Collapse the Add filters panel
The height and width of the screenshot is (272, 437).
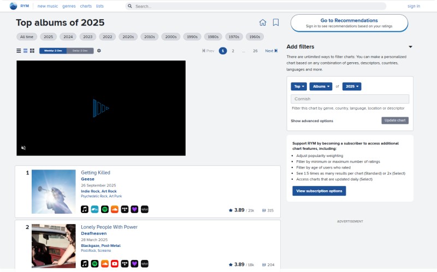point(410,47)
